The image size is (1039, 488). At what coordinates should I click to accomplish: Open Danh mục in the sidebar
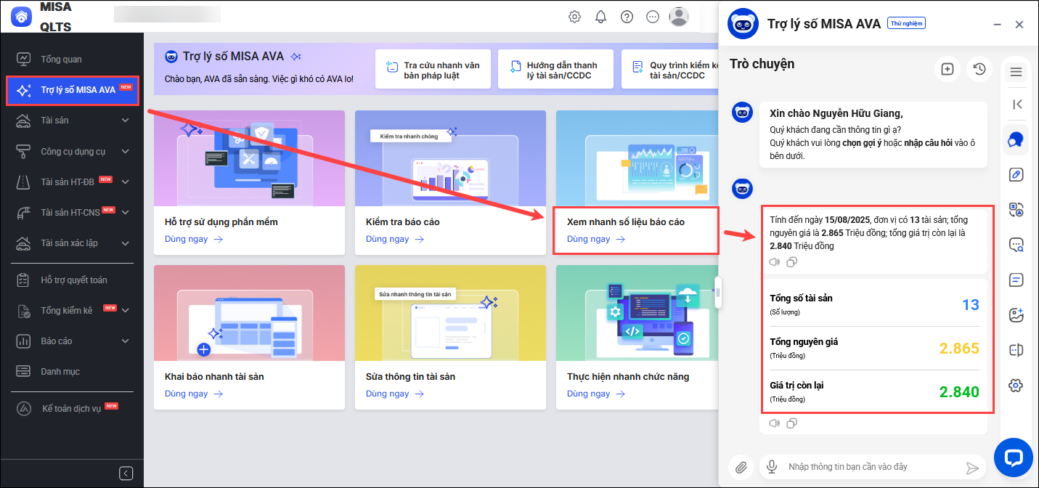pos(72,372)
